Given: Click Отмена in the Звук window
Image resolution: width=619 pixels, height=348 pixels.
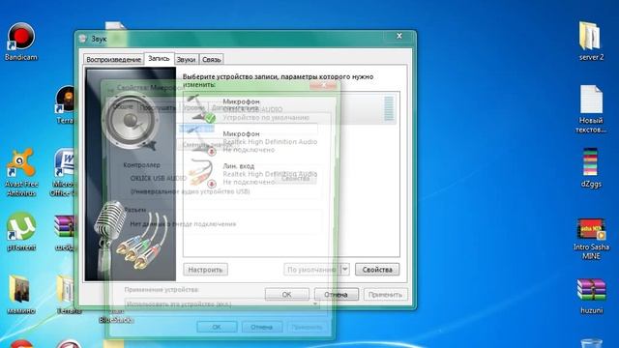Looking at the screenshot, I should tap(336, 294).
